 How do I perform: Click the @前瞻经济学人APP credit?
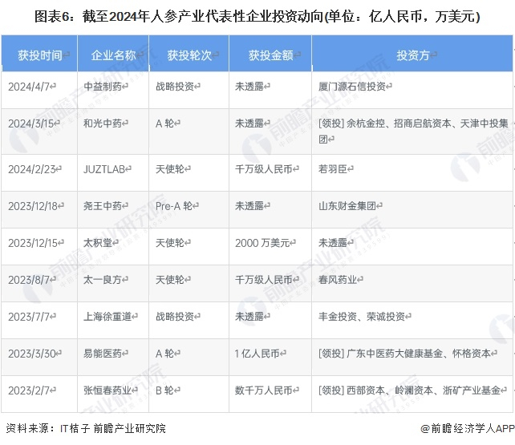click(468, 429)
